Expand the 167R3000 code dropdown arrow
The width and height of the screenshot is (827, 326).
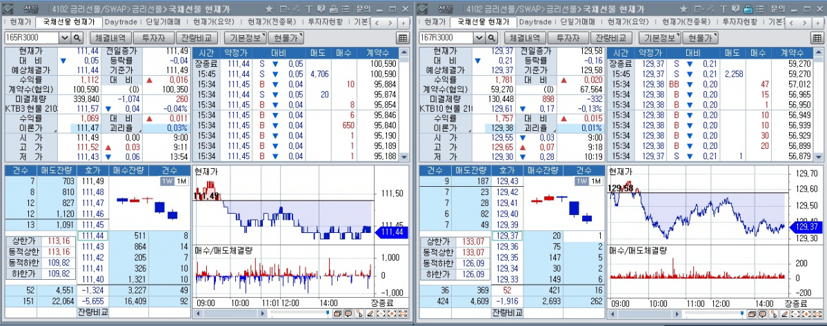click(479, 37)
